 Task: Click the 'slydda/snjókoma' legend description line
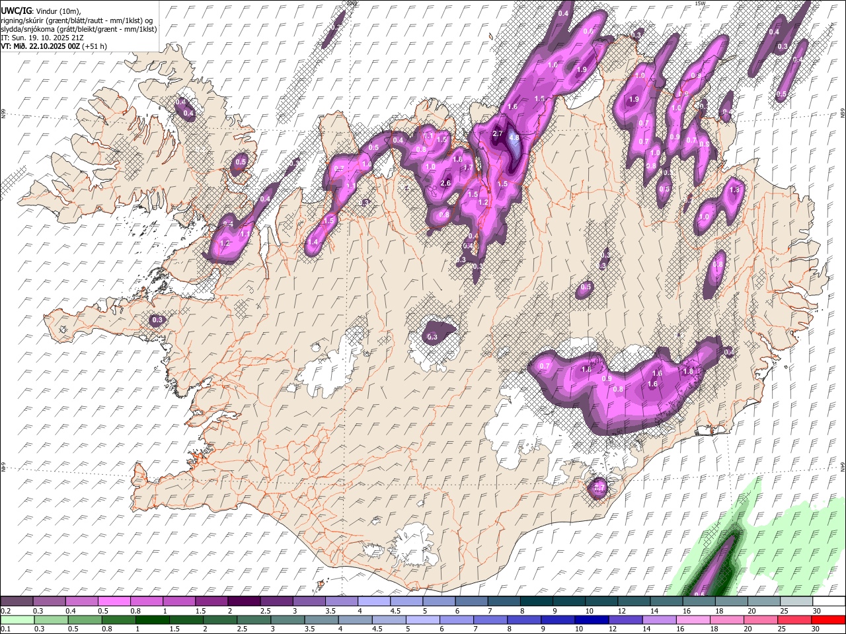(79, 29)
